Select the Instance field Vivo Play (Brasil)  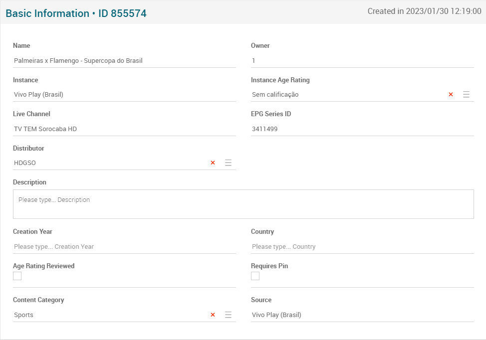pos(124,95)
